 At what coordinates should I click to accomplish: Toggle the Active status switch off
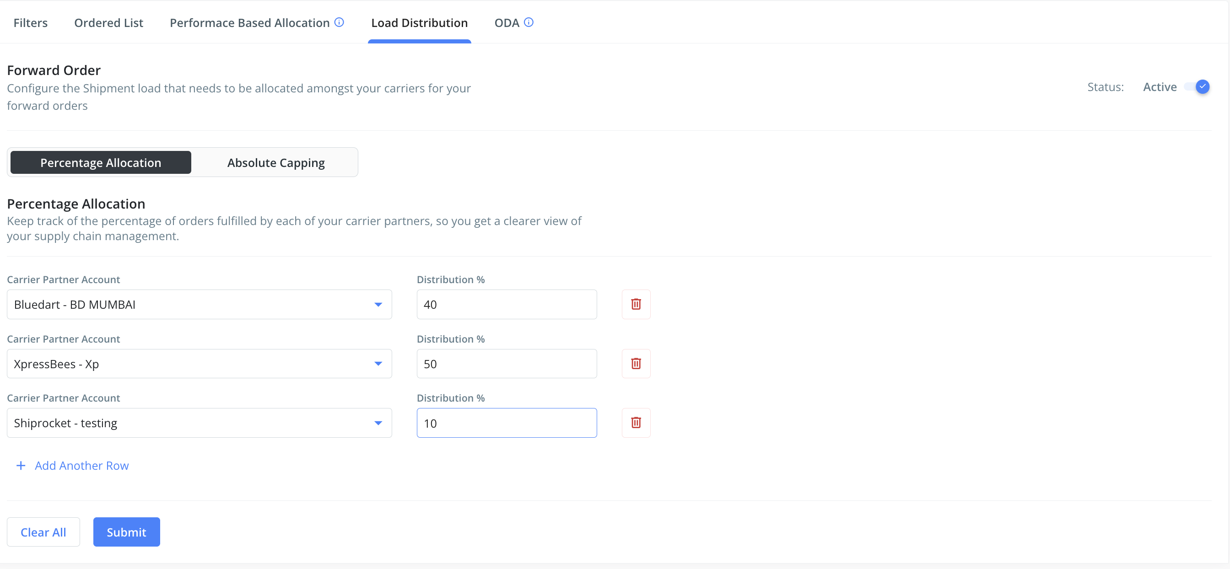pos(1198,87)
